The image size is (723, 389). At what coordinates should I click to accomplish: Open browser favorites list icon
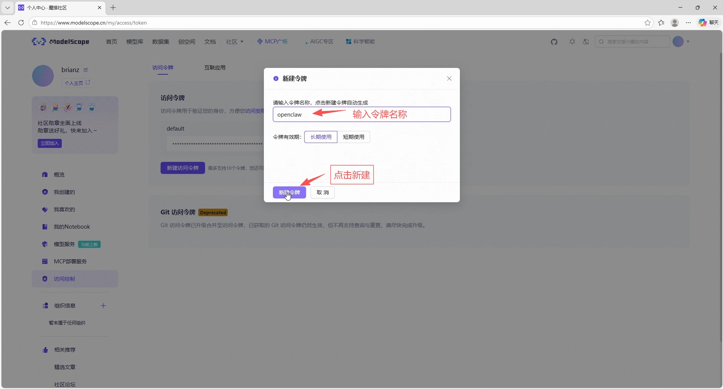click(661, 23)
